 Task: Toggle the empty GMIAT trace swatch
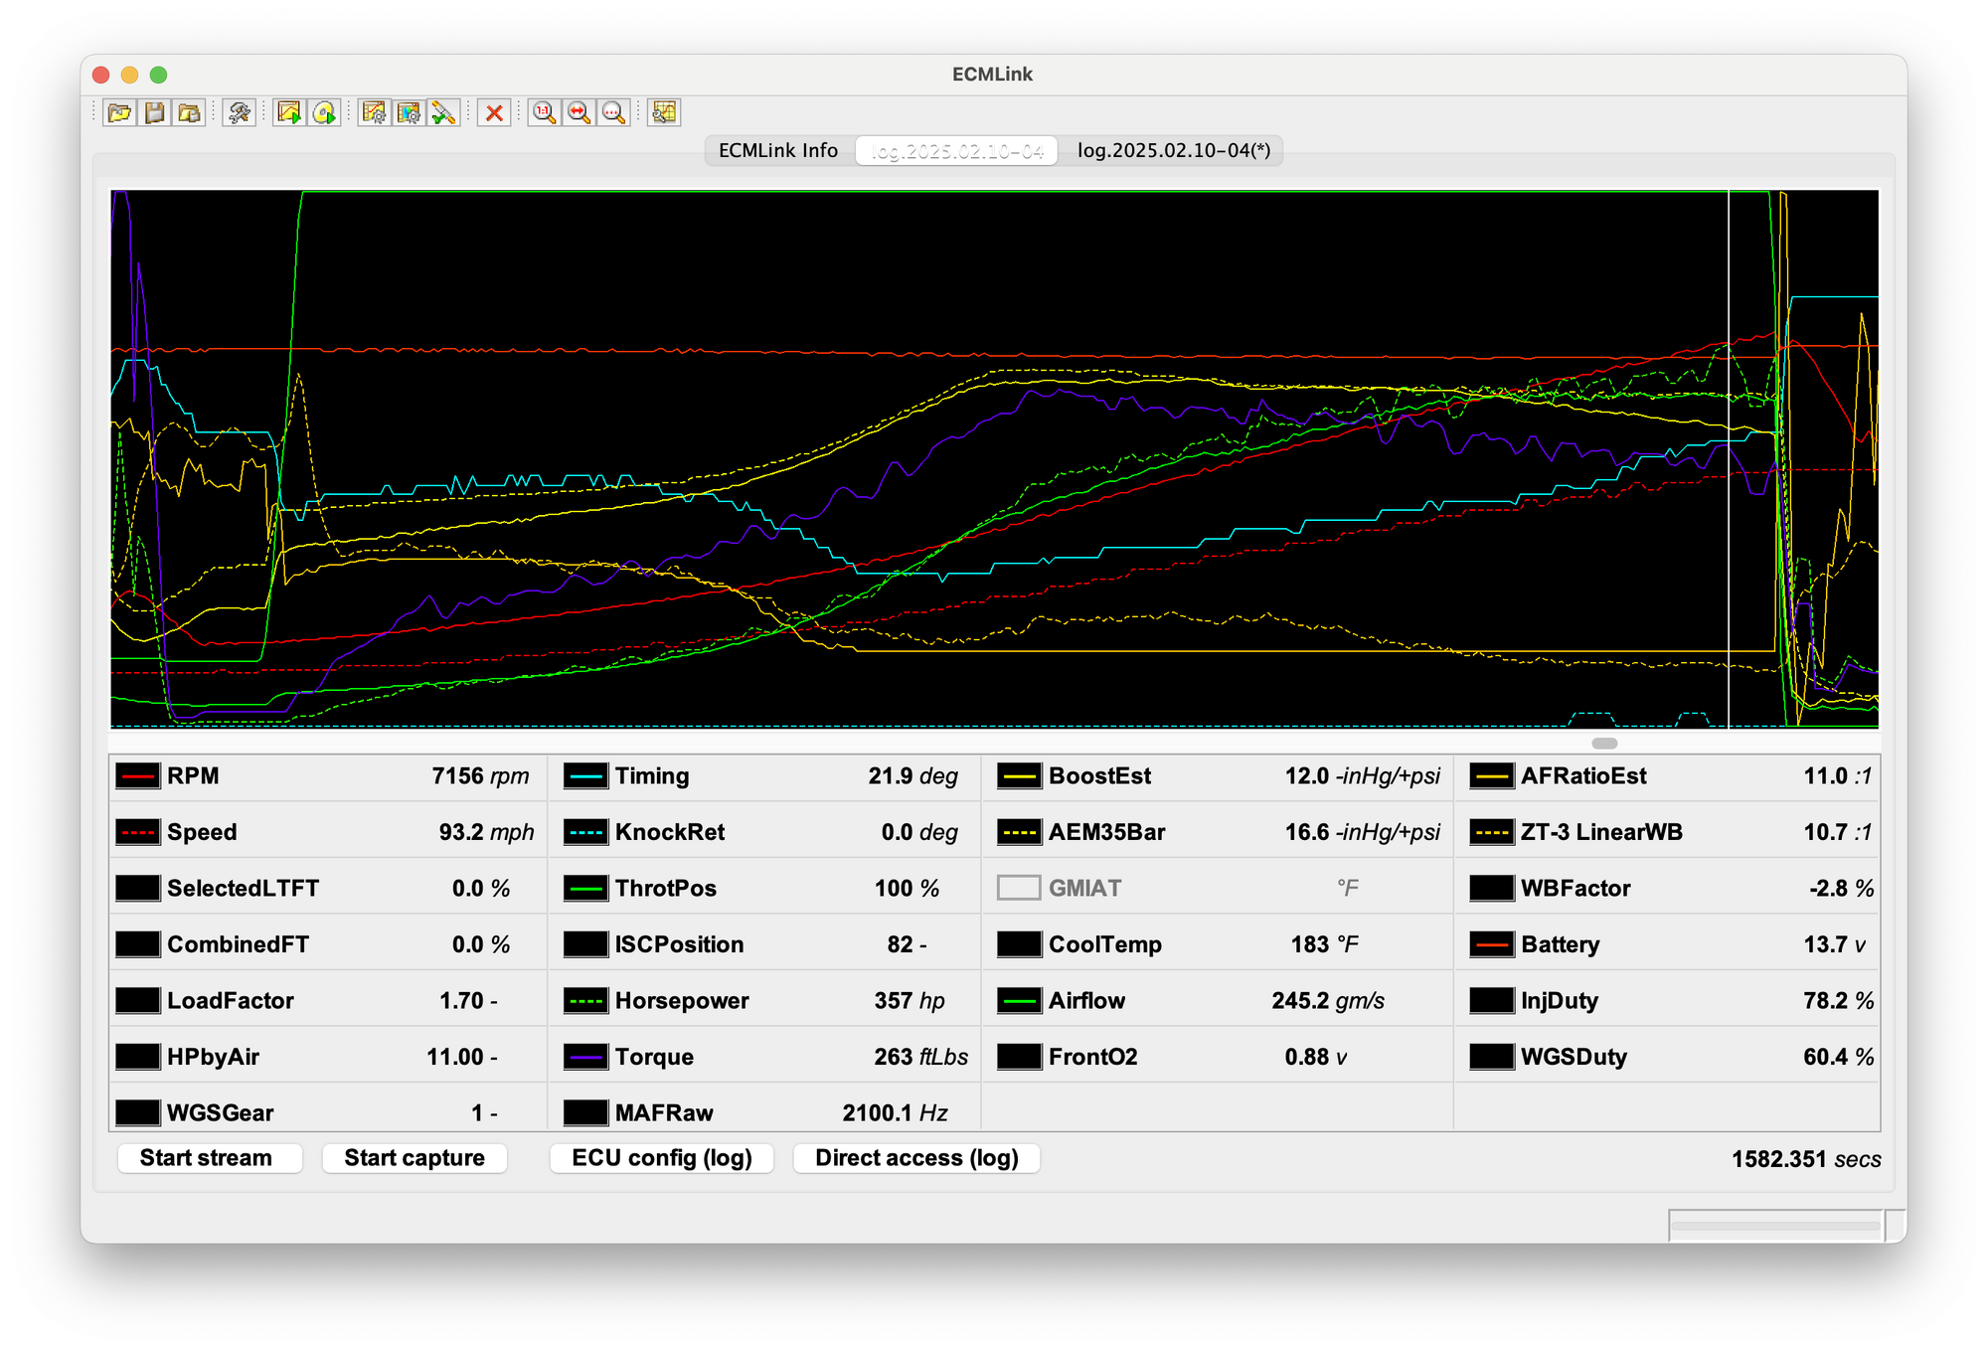tap(1019, 888)
